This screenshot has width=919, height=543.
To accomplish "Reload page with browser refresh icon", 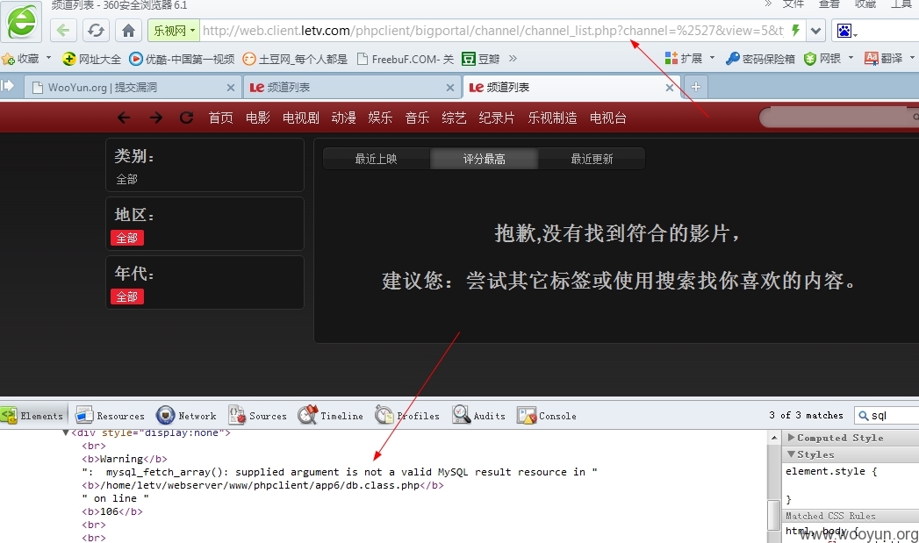I will [97, 31].
